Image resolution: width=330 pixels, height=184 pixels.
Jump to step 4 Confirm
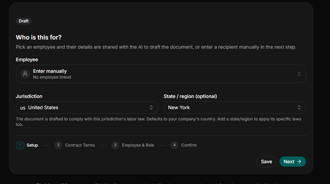(183, 145)
